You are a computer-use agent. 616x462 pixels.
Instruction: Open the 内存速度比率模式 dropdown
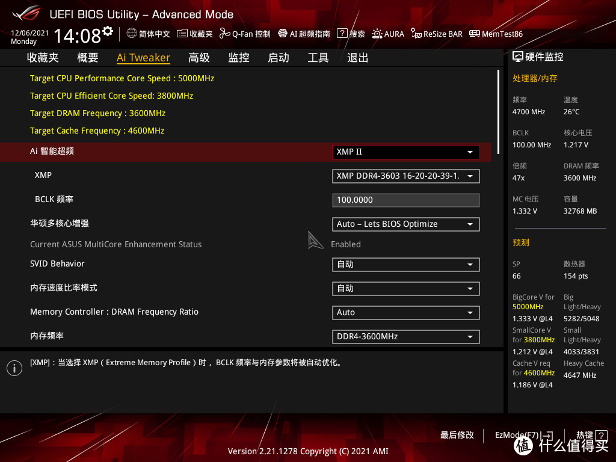tap(406, 288)
